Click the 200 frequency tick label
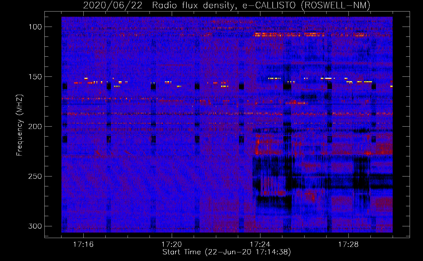 [35, 127]
